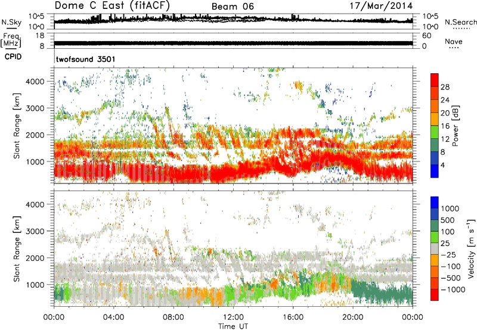Click the 'Dome C East (fitACF)' title
Viewport: 477px width, 330px height.
coord(112,5)
